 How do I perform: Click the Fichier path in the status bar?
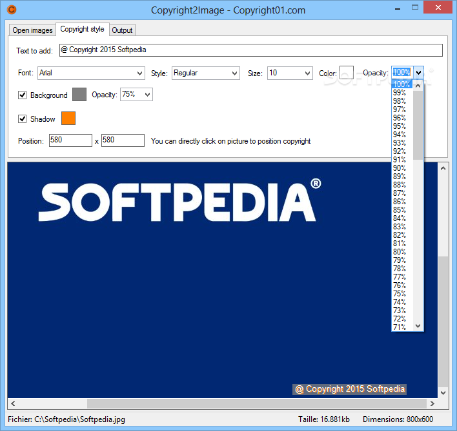[66, 419]
